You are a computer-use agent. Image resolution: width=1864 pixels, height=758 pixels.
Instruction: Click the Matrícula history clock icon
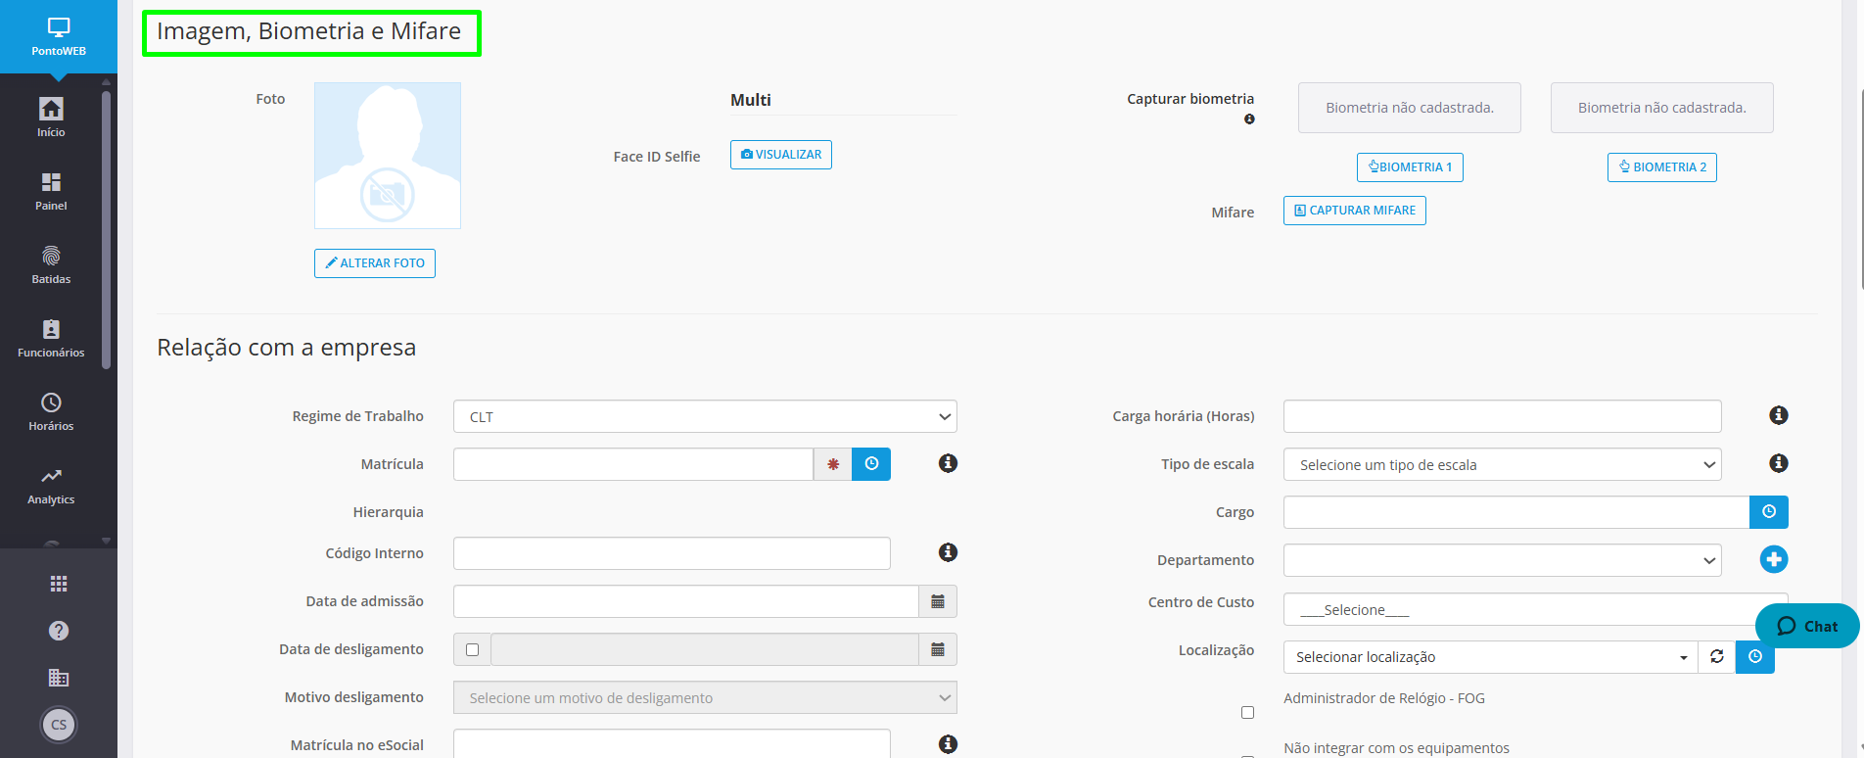pyautogui.click(x=871, y=464)
